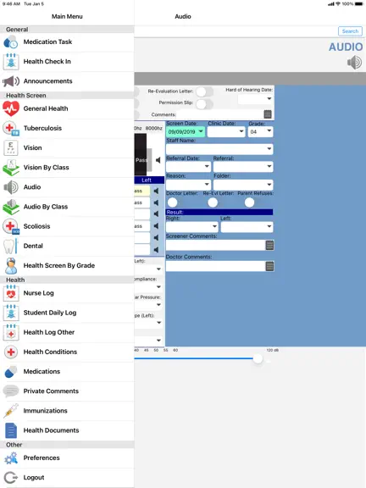The height and width of the screenshot is (488, 366).
Task: Toggle the Parent Refuses switch
Action: pos(249,202)
